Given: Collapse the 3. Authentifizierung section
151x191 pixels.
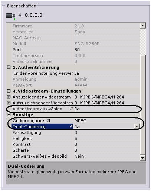Looking at the screenshot, I should (9, 67).
